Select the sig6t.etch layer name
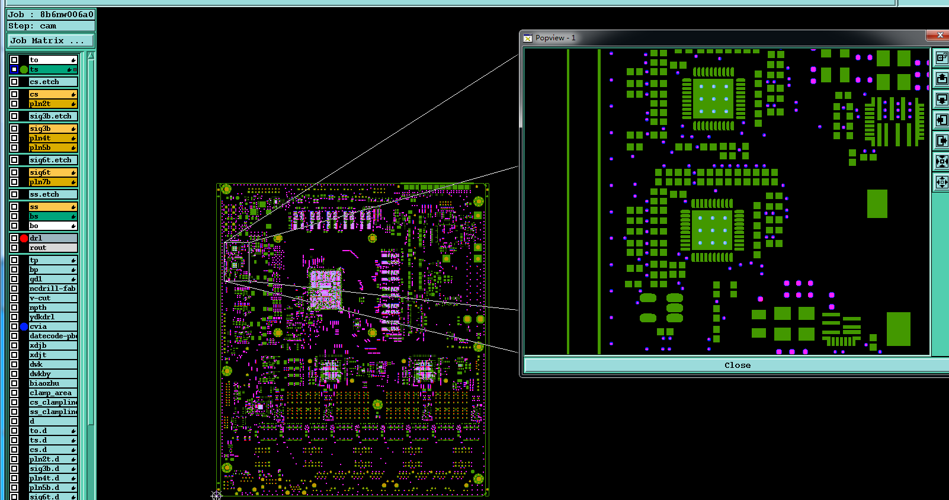Image resolution: width=949 pixels, height=500 pixels. click(x=53, y=160)
